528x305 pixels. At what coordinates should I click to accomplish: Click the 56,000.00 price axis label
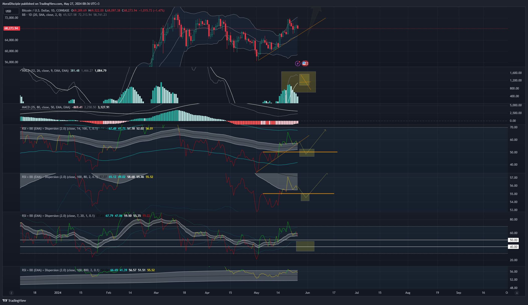coord(12,62)
